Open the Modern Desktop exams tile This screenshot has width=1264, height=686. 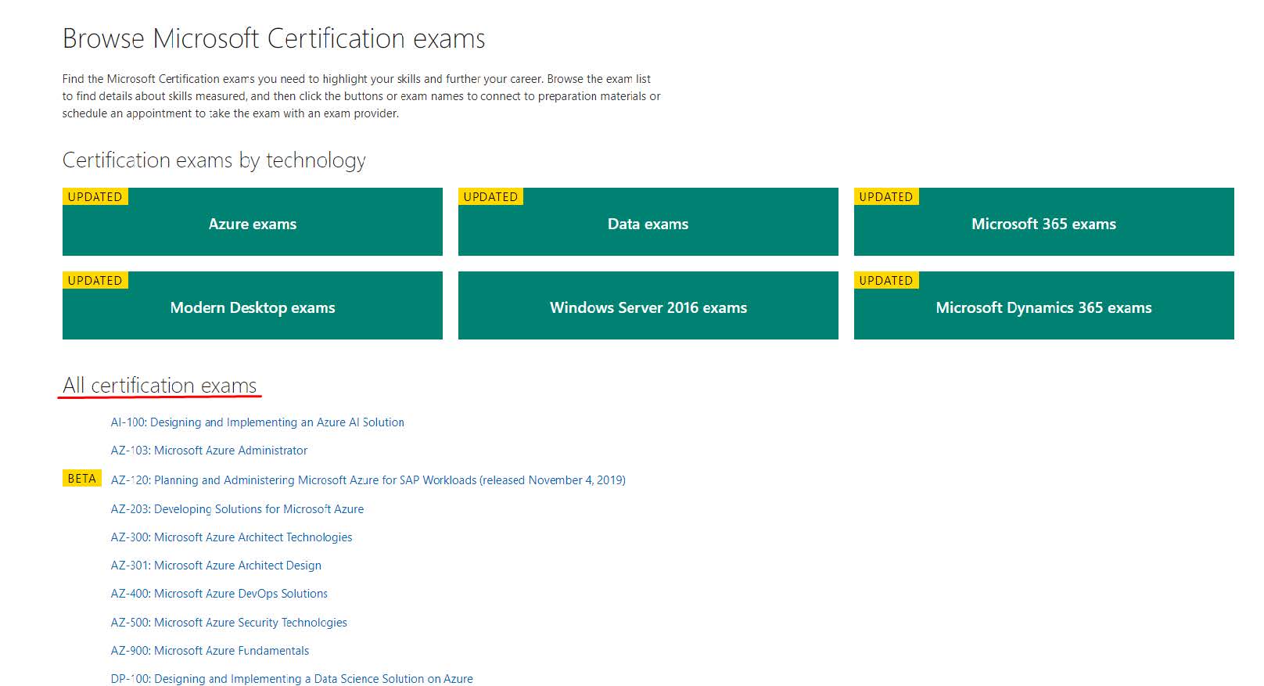pos(252,306)
